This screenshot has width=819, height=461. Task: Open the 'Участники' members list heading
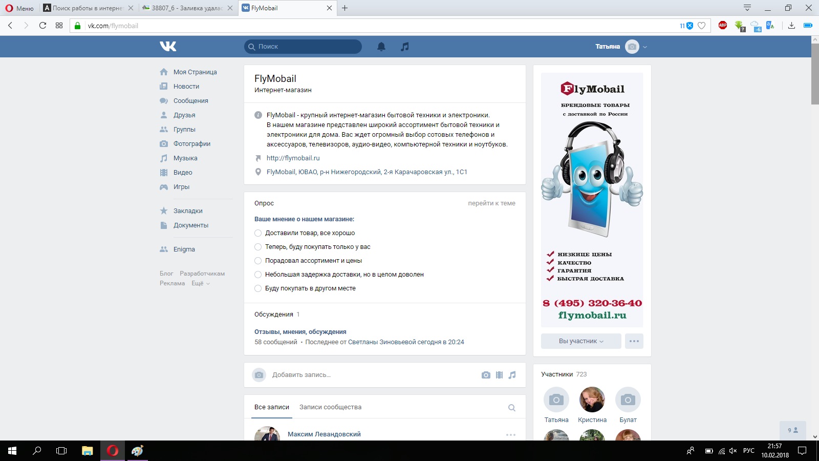coord(557,374)
